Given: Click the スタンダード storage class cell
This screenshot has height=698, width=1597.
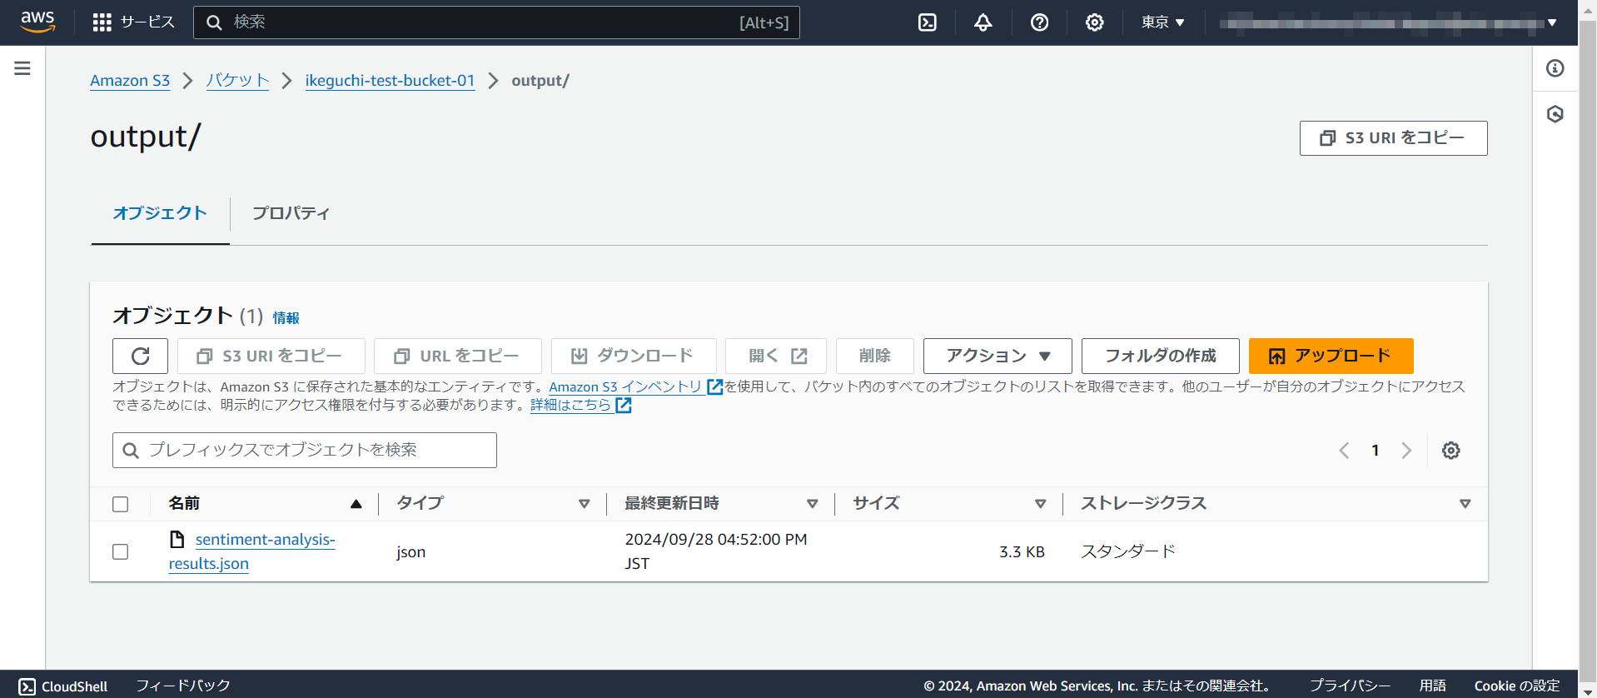Looking at the screenshot, I should pos(1127,551).
